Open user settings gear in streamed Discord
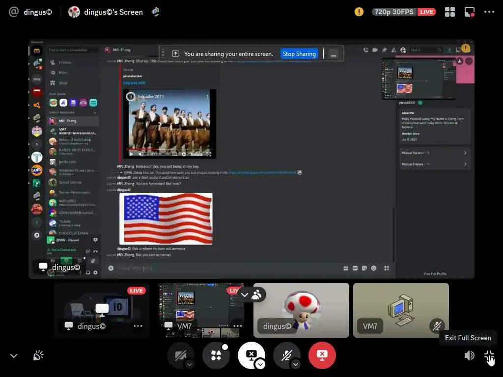The height and width of the screenshot is (377, 503). pos(95,272)
